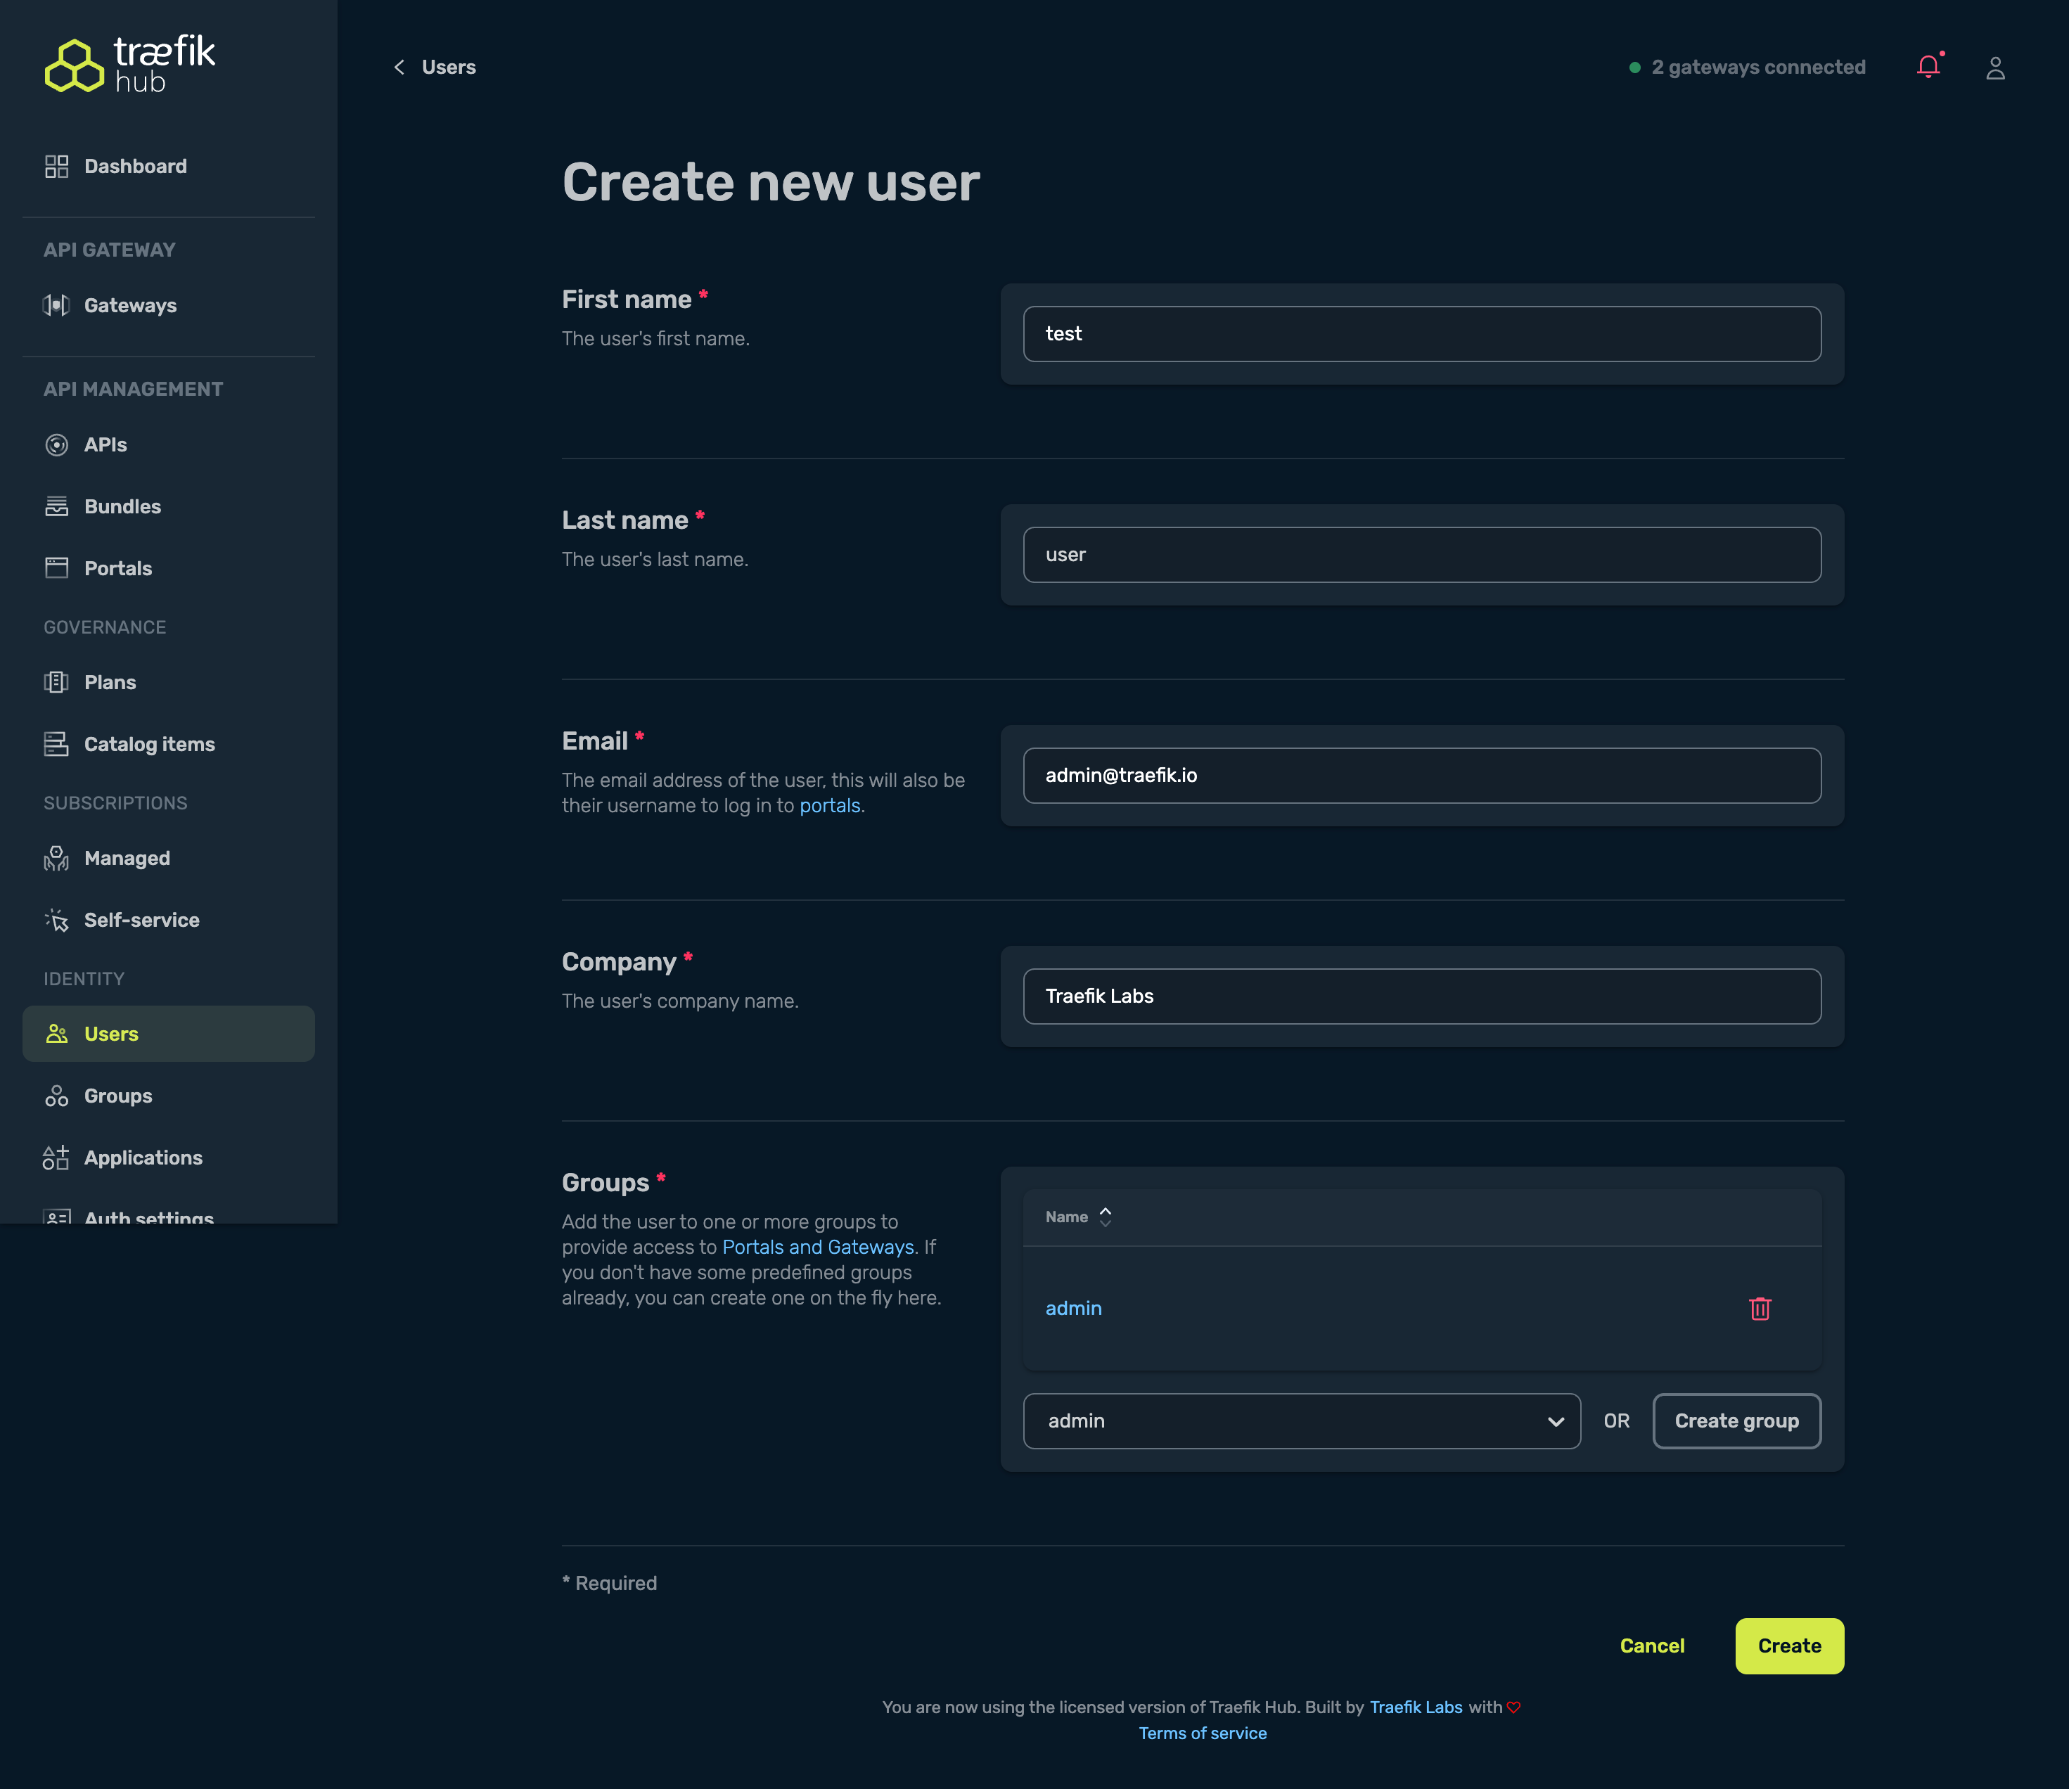Click into the Email input field
The height and width of the screenshot is (1789, 2069).
click(x=1421, y=776)
